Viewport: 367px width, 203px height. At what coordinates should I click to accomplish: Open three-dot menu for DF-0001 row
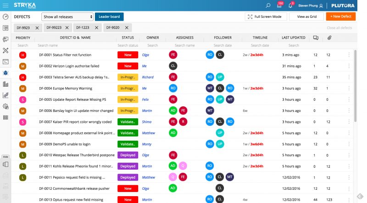click(x=349, y=55)
